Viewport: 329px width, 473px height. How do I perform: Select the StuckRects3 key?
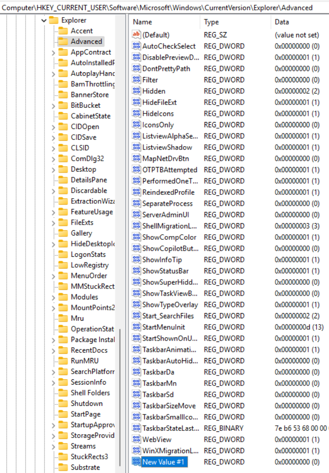coord(89,457)
